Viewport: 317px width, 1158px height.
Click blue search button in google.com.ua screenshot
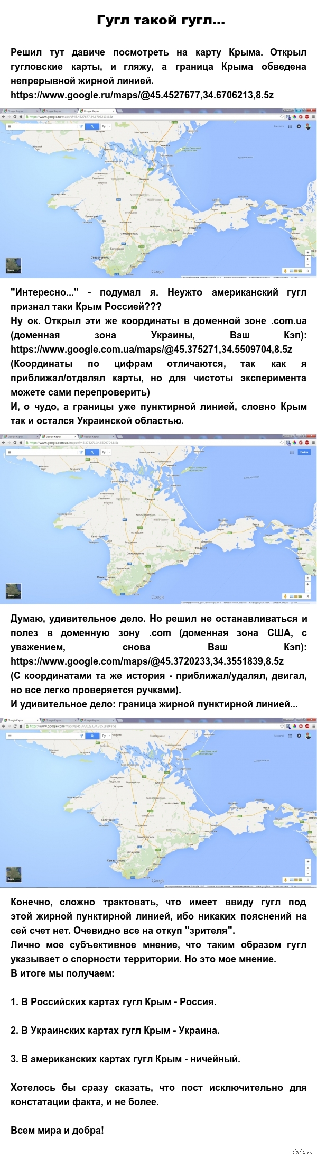click(x=92, y=452)
